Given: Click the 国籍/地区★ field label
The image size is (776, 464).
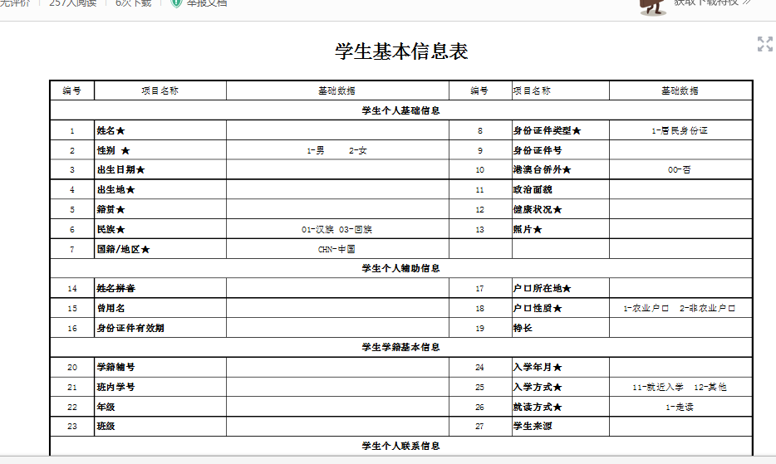Looking at the screenshot, I should 123,249.
